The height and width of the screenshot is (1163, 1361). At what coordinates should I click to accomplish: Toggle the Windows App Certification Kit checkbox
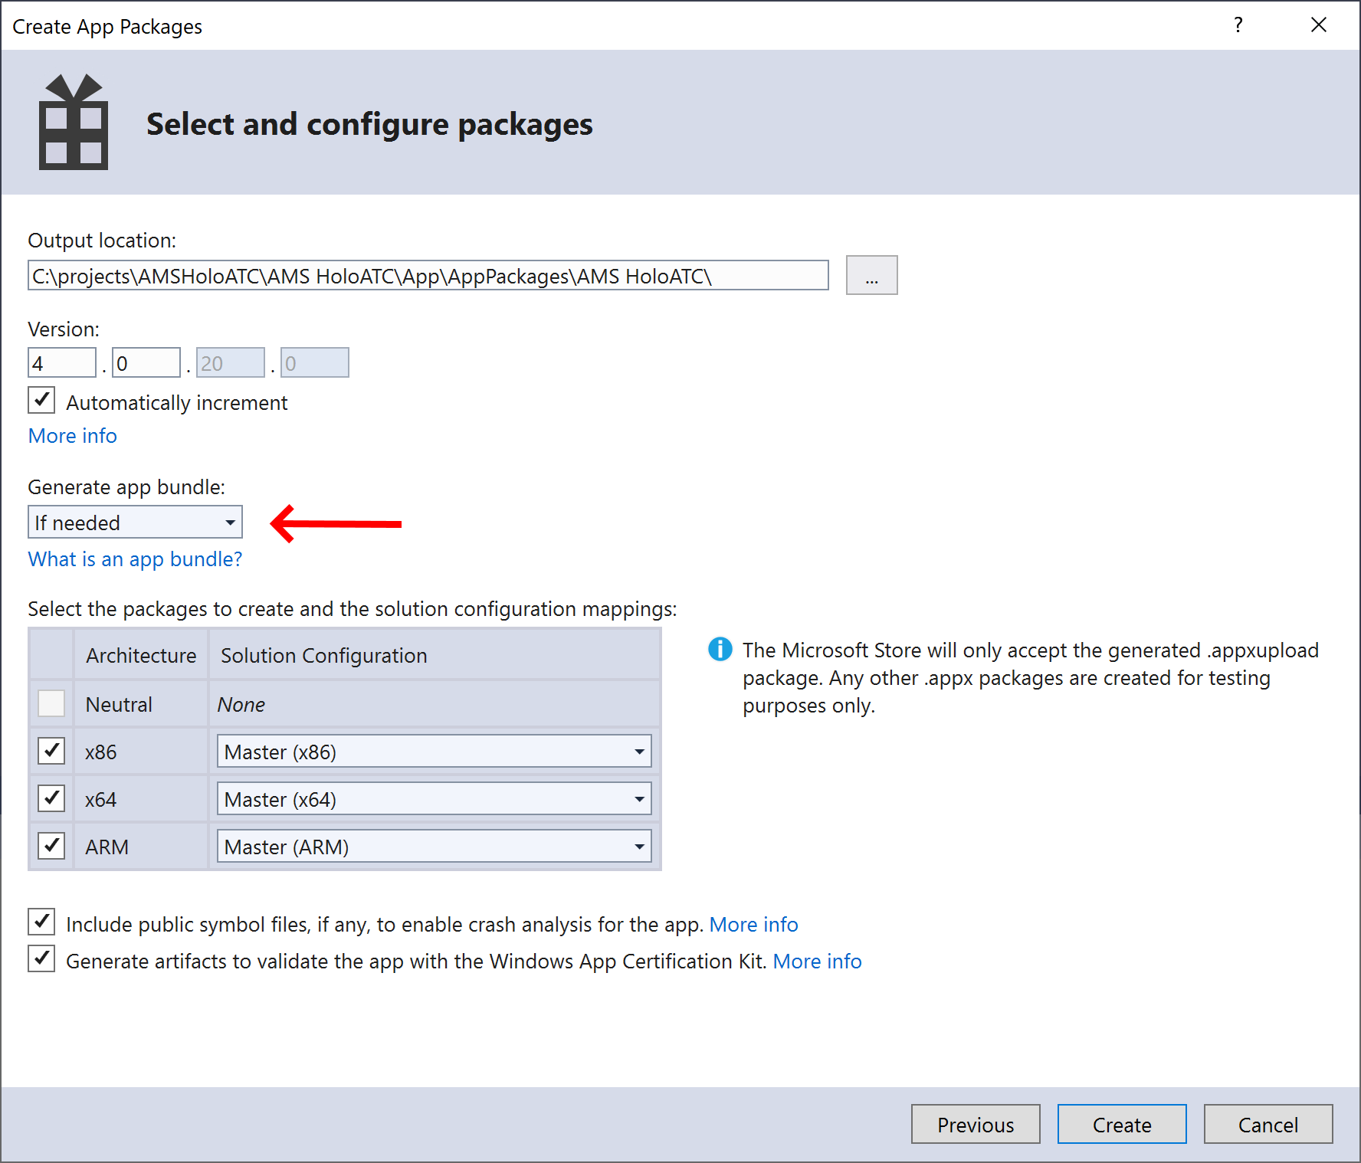click(41, 958)
